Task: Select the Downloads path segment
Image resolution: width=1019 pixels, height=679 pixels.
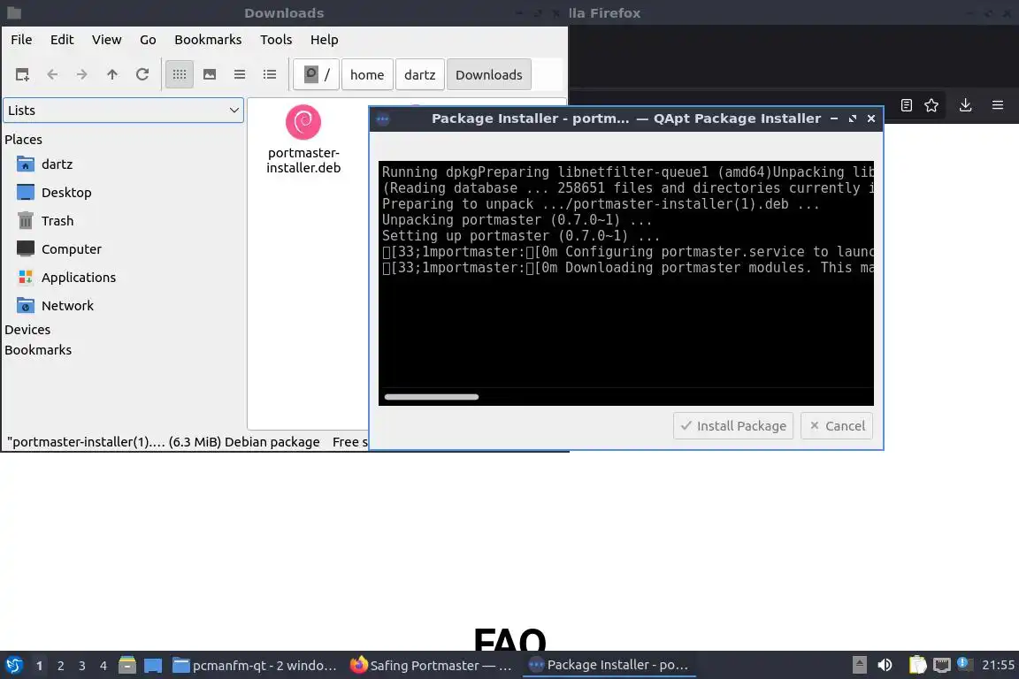Action: pos(488,75)
